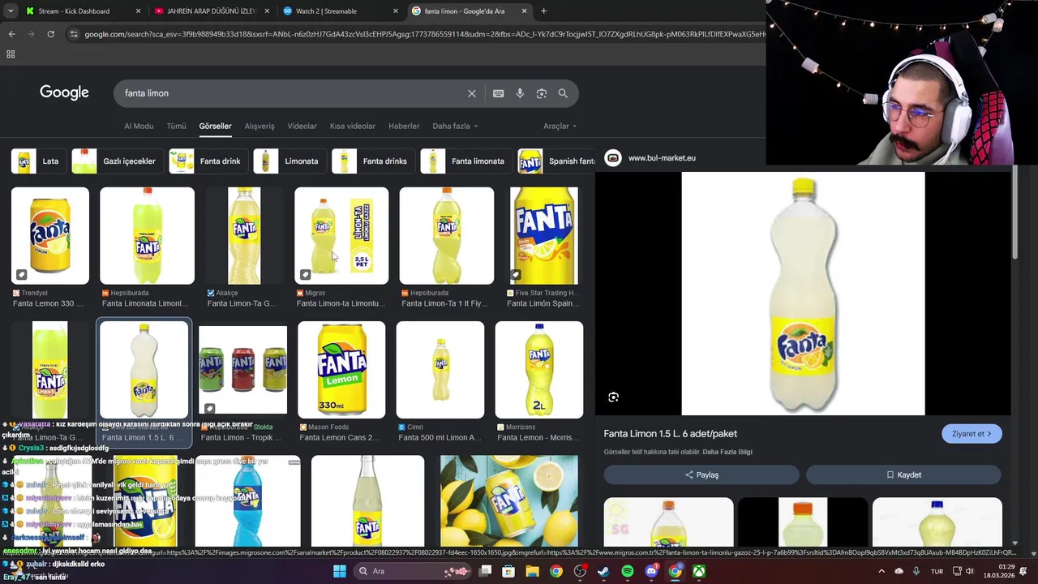Viewport: 1038px width, 584px height.
Task: Select the Kısa videolar tab
Action: coord(353,127)
